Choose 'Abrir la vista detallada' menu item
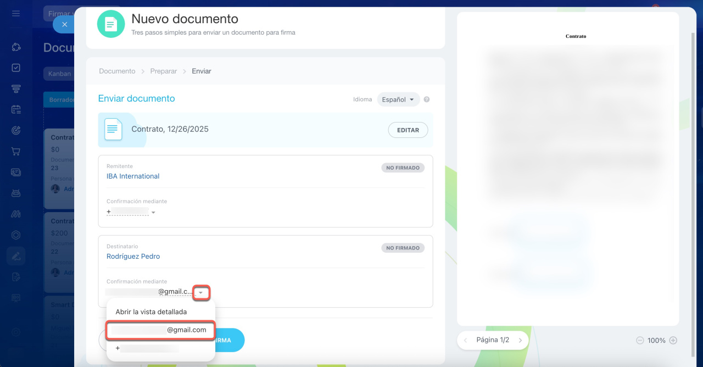 click(151, 312)
